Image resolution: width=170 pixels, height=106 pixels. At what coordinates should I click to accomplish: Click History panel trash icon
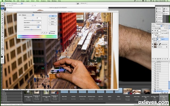[x=167, y=93]
